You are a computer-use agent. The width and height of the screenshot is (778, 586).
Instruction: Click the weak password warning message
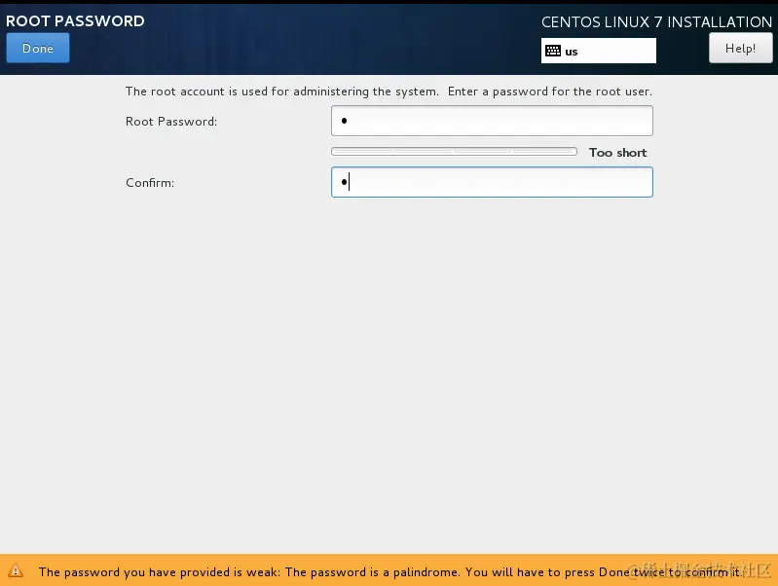pyautogui.click(x=391, y=572)
